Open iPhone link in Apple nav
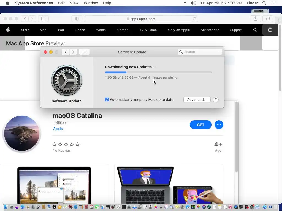 80,30
